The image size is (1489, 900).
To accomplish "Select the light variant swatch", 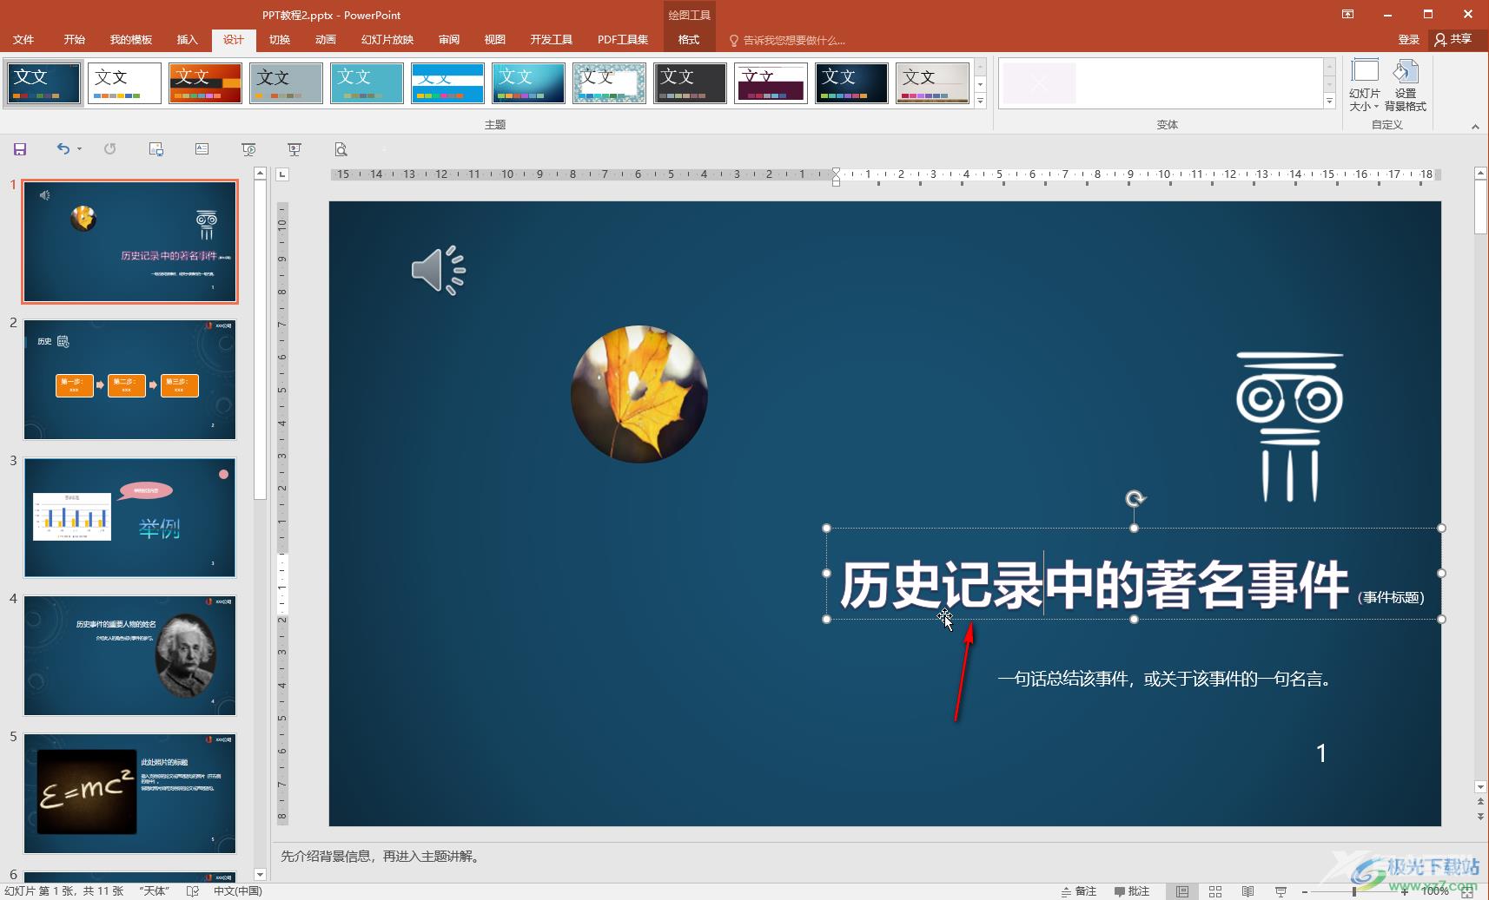I will (x=1039, y=83).
